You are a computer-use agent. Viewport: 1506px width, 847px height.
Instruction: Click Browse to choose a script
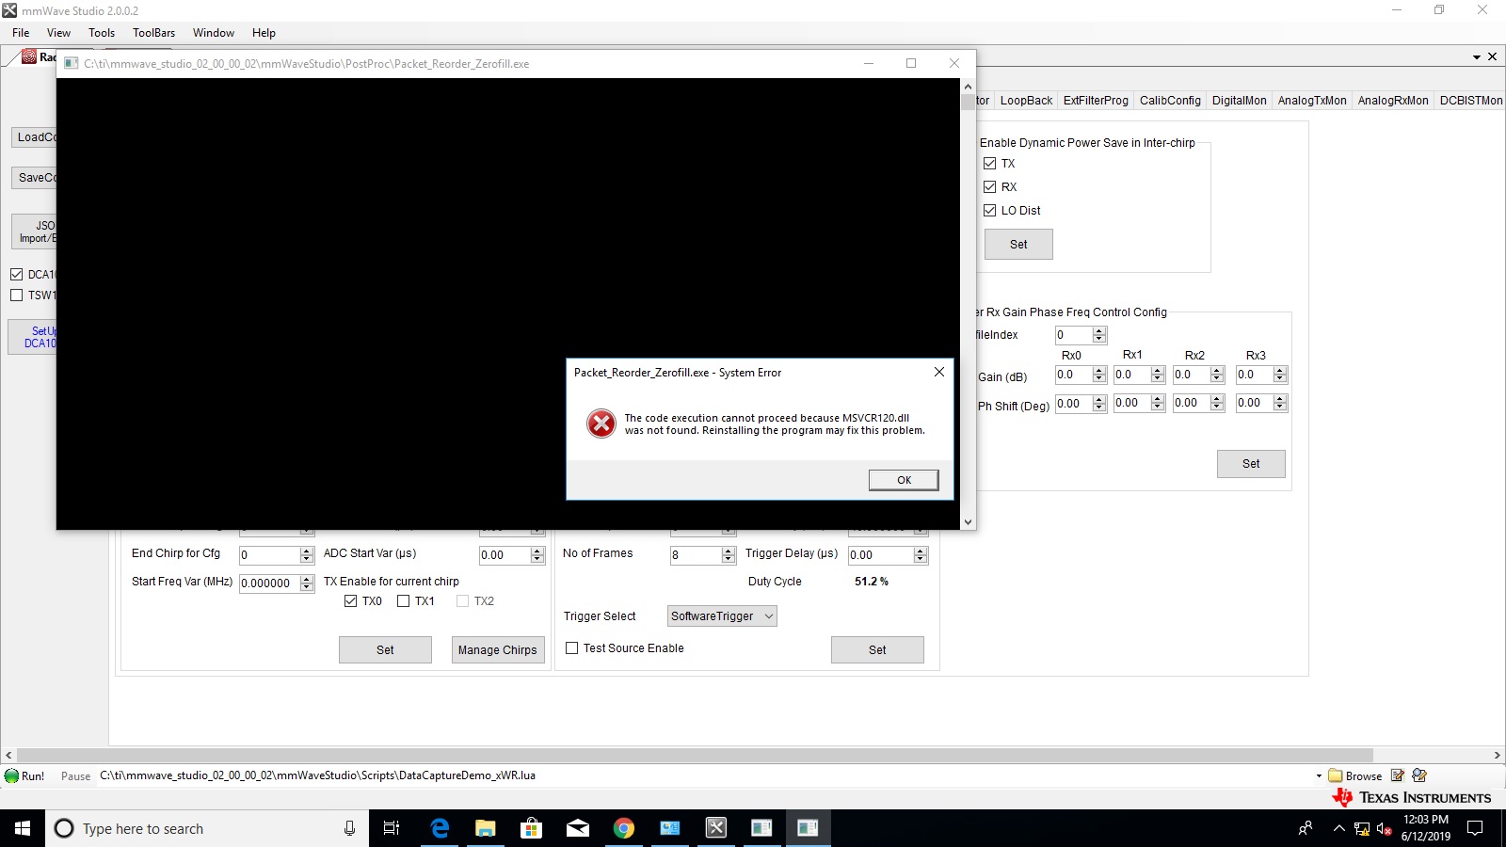1355,776
